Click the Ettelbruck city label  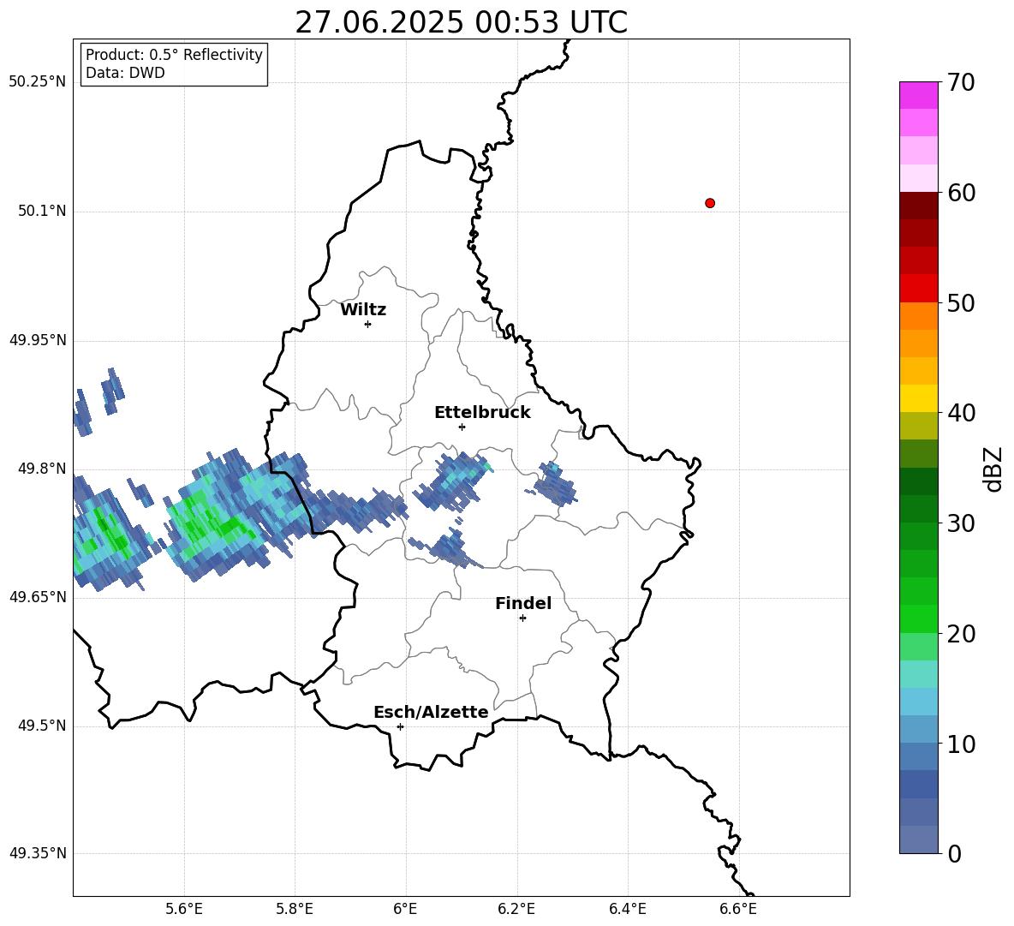(x=482, y=413)
